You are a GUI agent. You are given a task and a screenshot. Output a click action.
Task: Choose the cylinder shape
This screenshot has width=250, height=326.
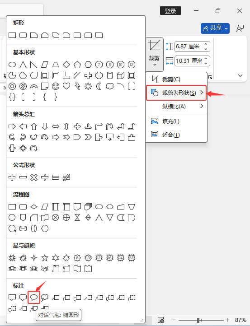pos(110,75)
